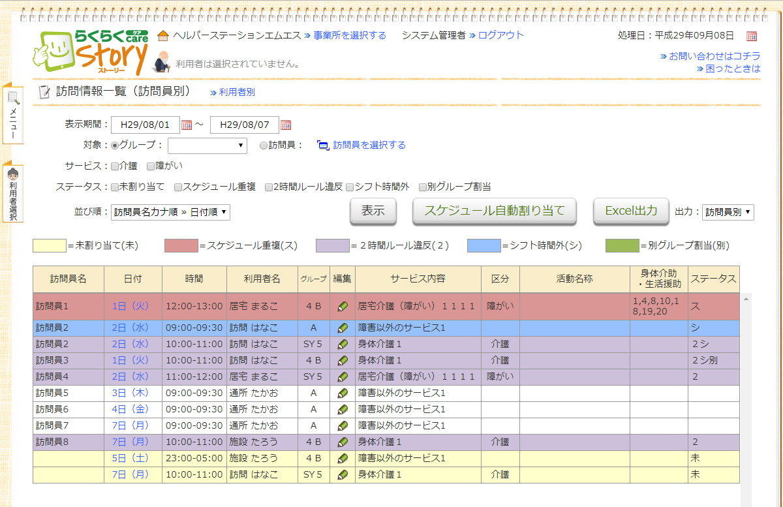Click the red スケジュール重複 legend swatch
Screen dimensions: 783x507
click(x=181, y=246)
